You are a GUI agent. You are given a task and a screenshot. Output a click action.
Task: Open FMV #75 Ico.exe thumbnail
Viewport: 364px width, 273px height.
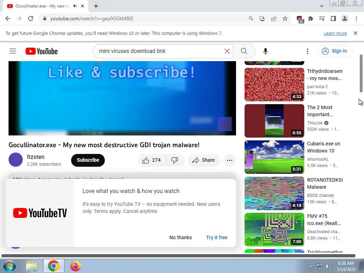click(x=274, y=230)
